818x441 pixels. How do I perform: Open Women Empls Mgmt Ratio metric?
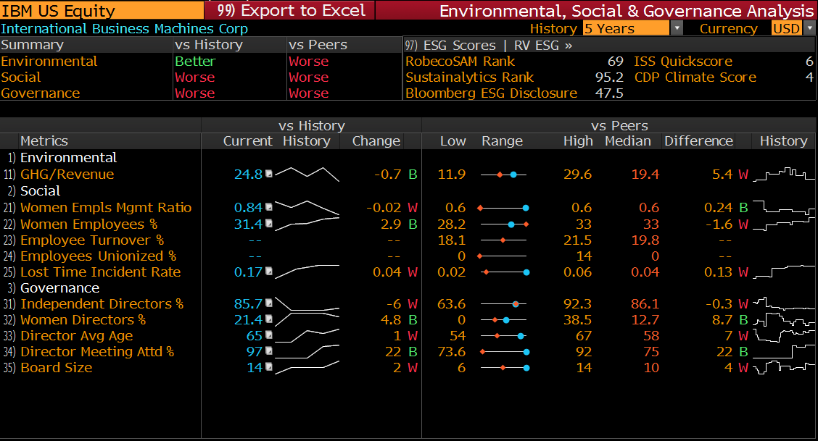click(x=106, y=207)
